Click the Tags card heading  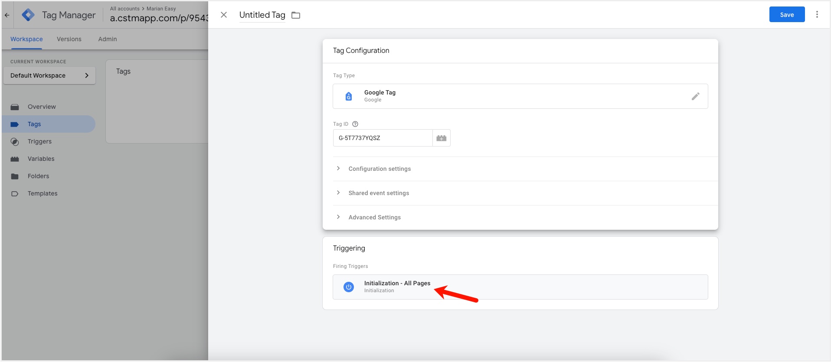coord(123,72)
